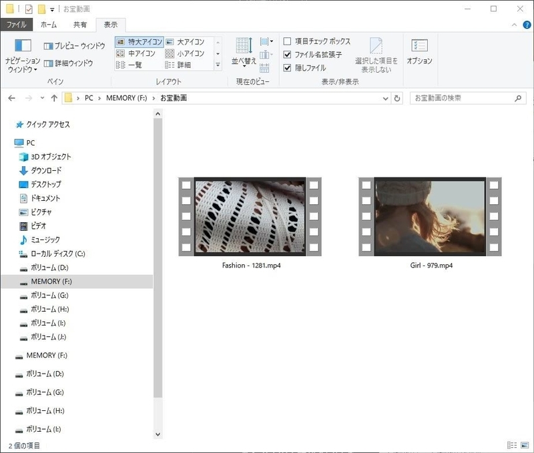
Task: Open Downloads (ダウンロード) folder
Action: coord(40,171)
